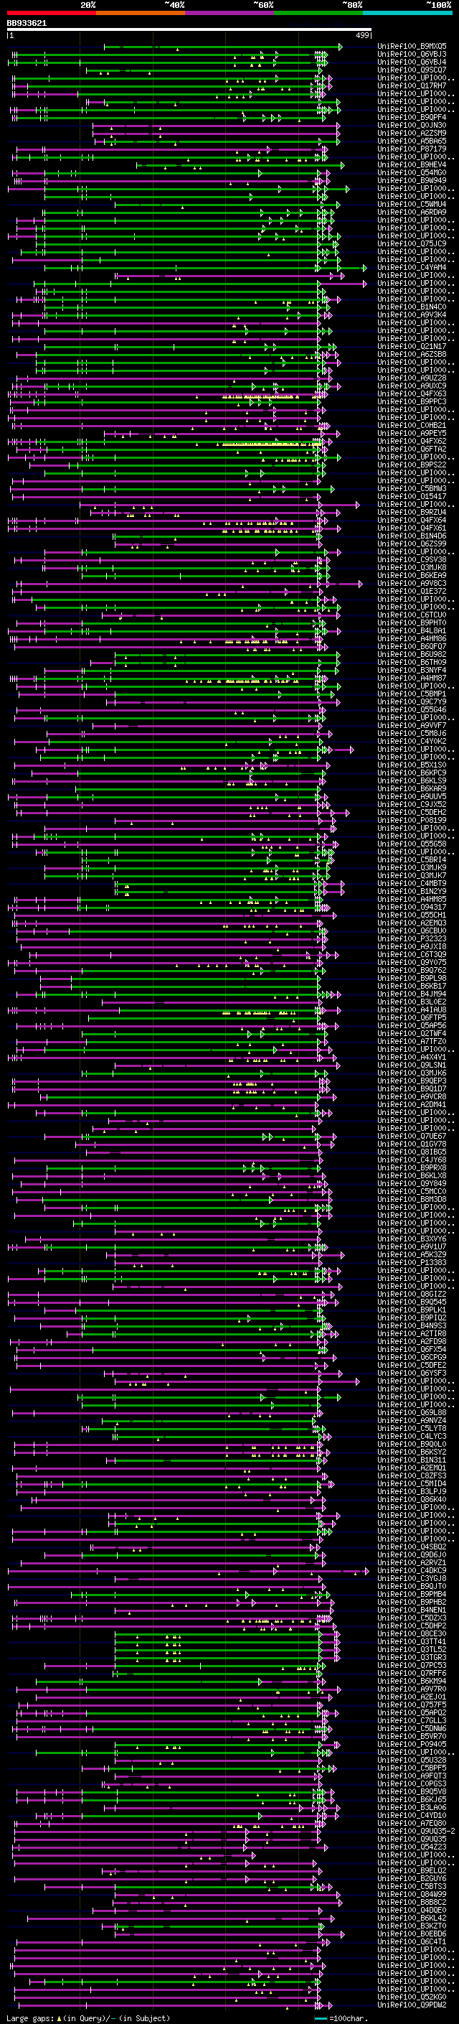
Task: Select the UniRef100_A2ZSM9 label
Action: [x=412, y=133]
